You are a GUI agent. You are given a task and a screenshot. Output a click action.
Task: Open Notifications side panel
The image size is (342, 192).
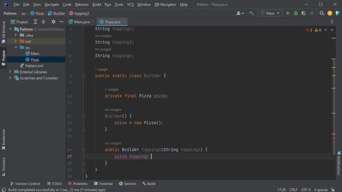[x=339, y=163]
